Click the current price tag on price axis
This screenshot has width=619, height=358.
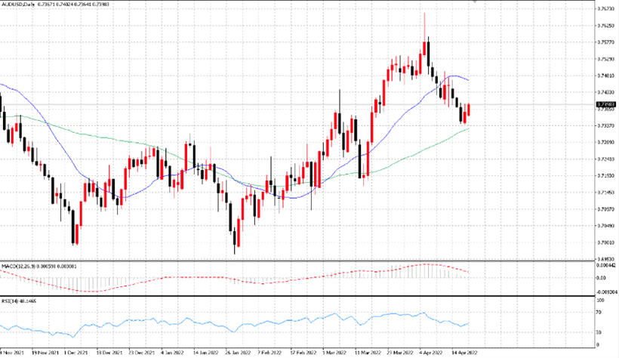coord(606,105)
